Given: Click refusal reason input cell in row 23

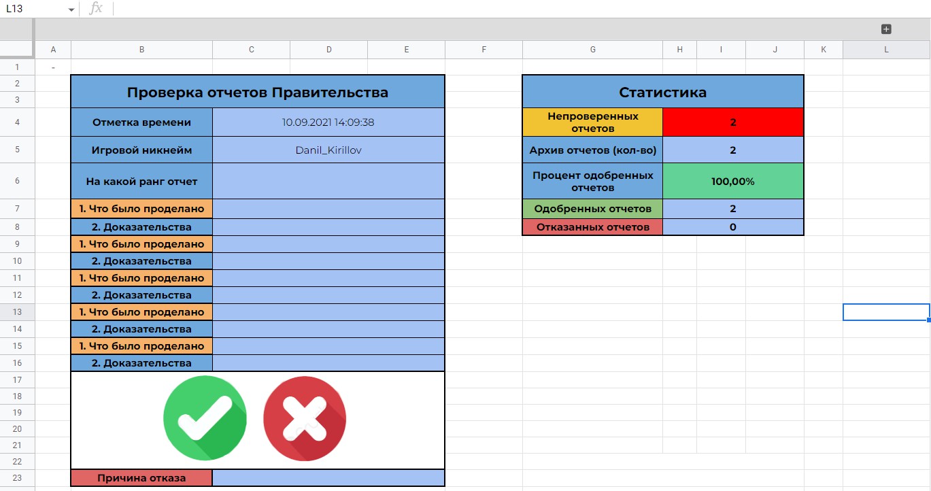Looking at the screenshot, I should coord(328,477).
